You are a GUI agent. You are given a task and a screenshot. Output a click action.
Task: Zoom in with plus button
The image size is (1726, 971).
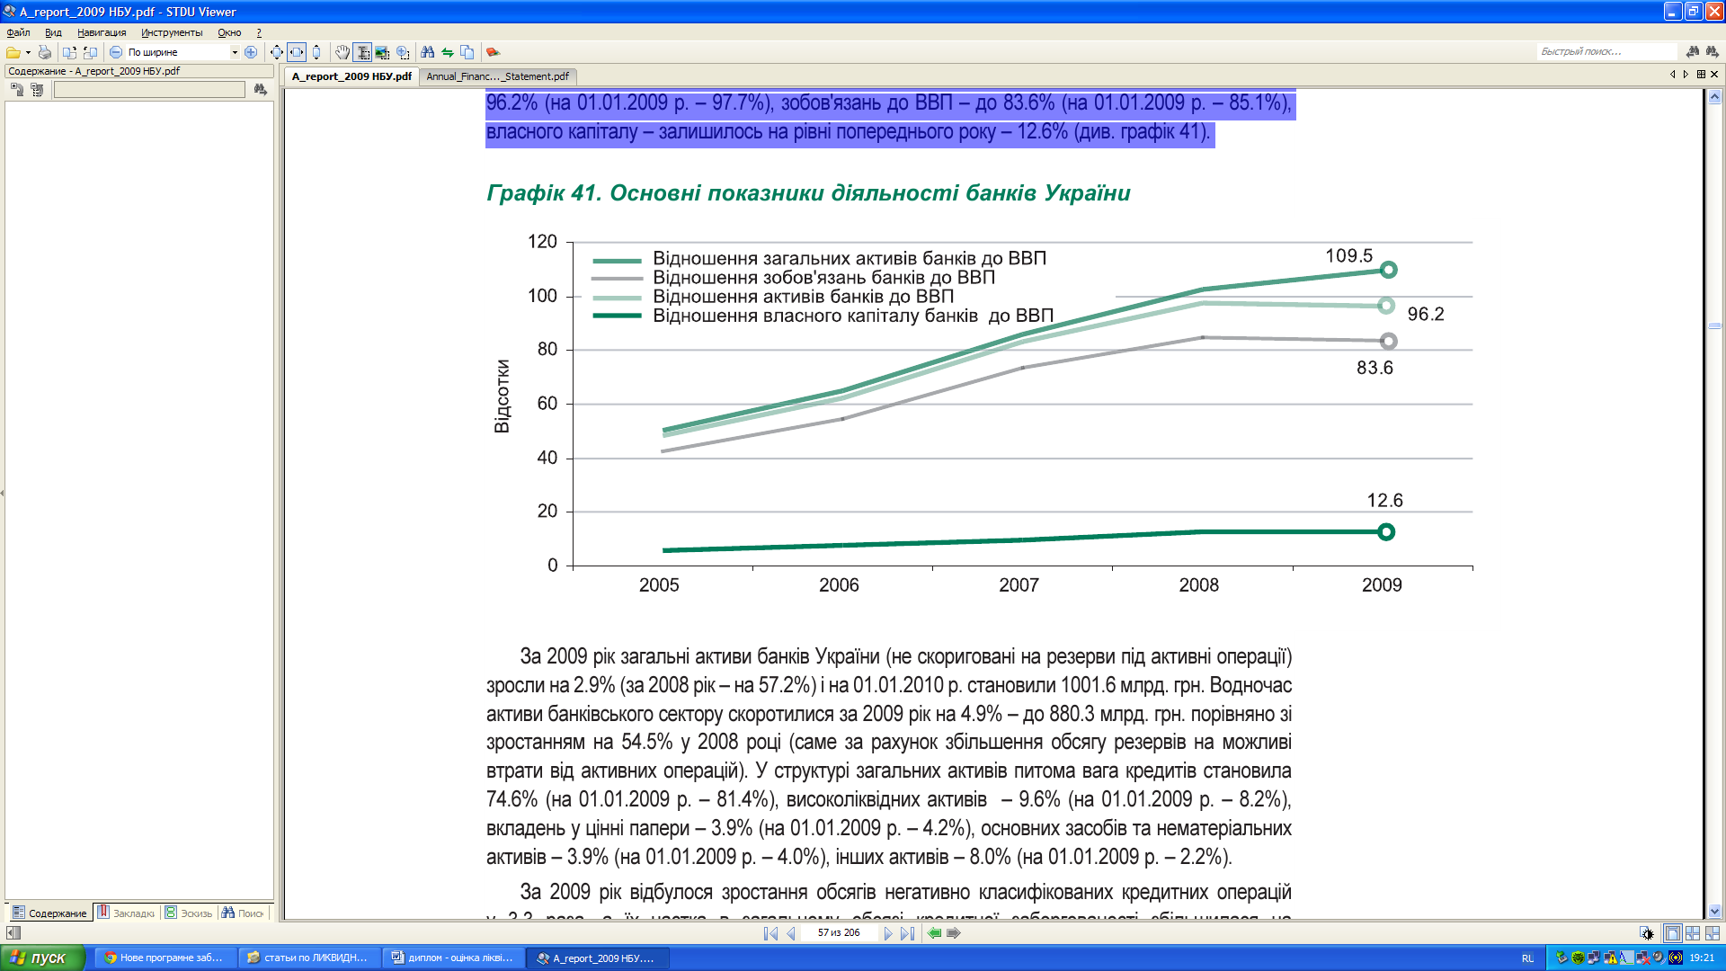click(251, 52)
